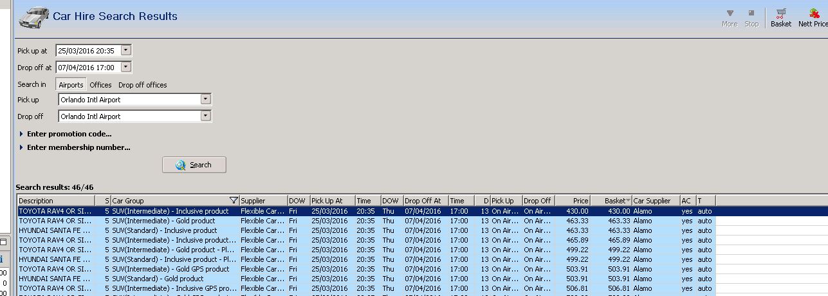The height and width of the screenshot is (296, 828).
Task: Expand Enter promotion code section
Action: 65,134
